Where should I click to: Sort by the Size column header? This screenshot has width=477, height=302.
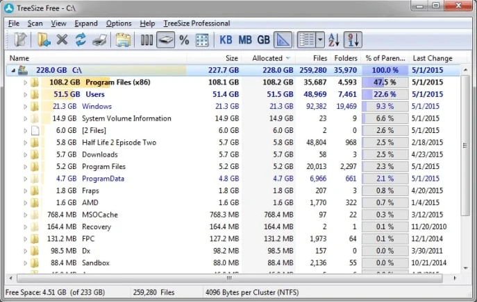pyautogui.click(x=214, y=58)
